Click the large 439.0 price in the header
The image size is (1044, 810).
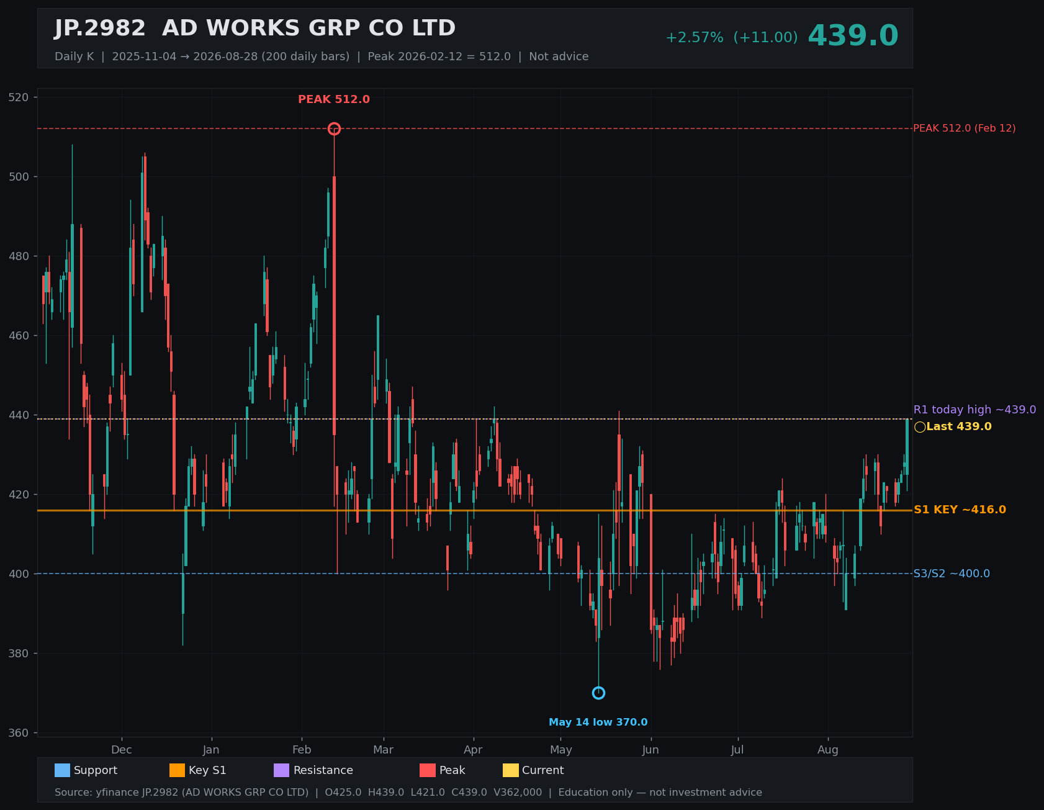pos(853,36)
